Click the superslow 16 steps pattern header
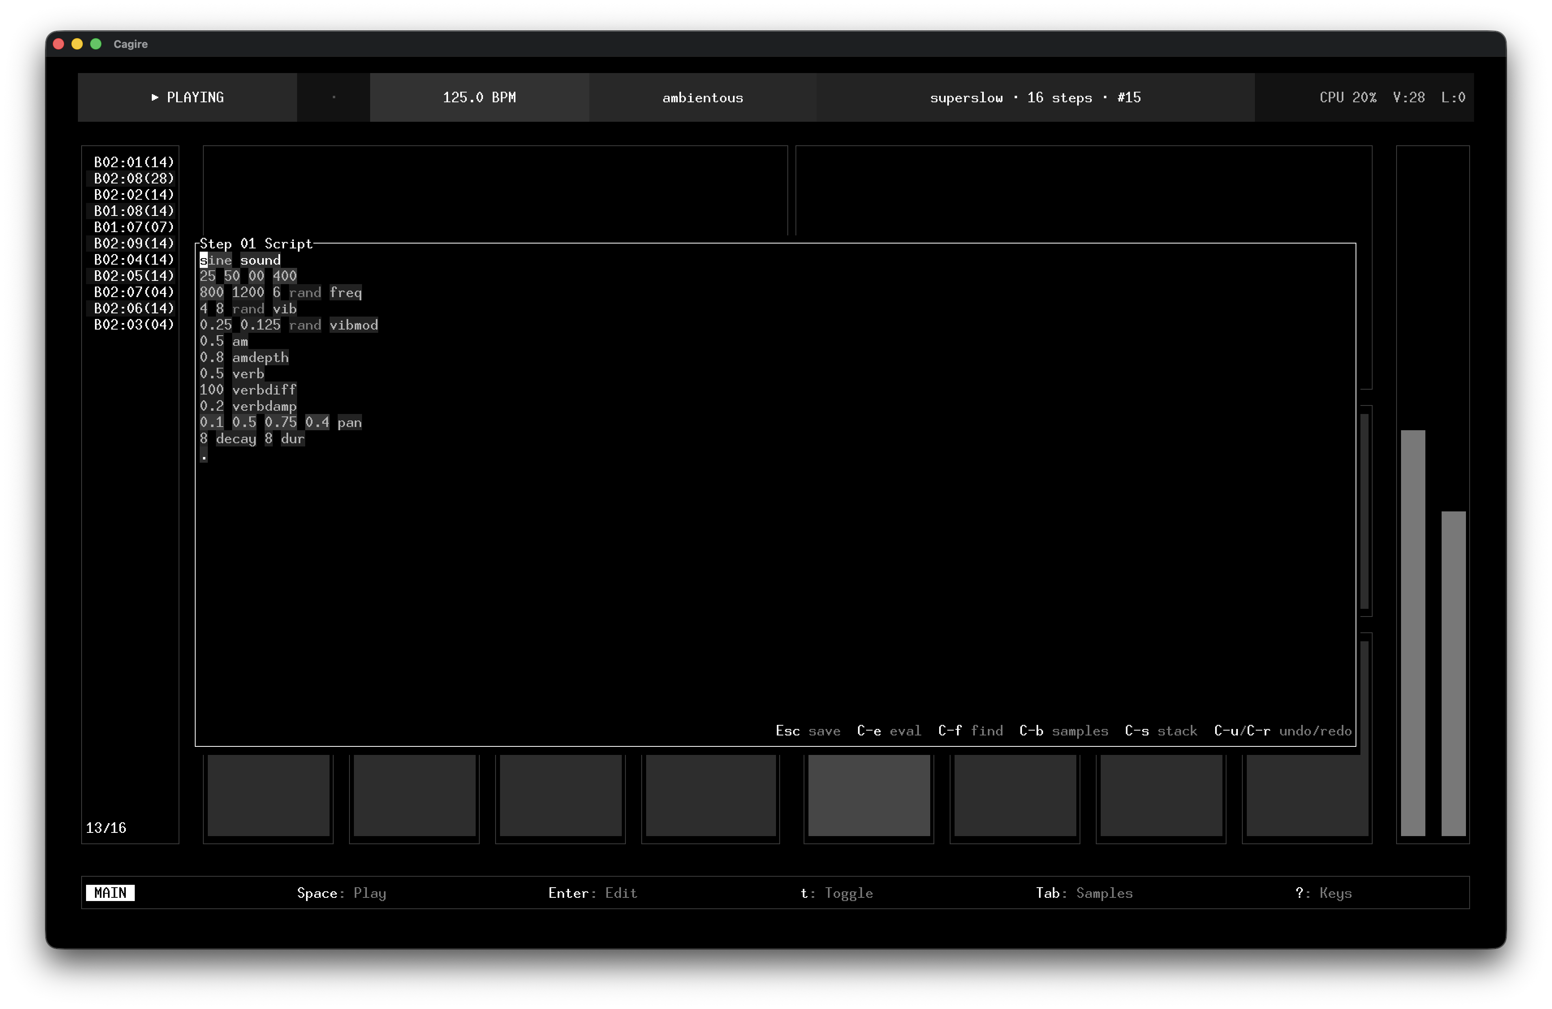 point(1034,97)
